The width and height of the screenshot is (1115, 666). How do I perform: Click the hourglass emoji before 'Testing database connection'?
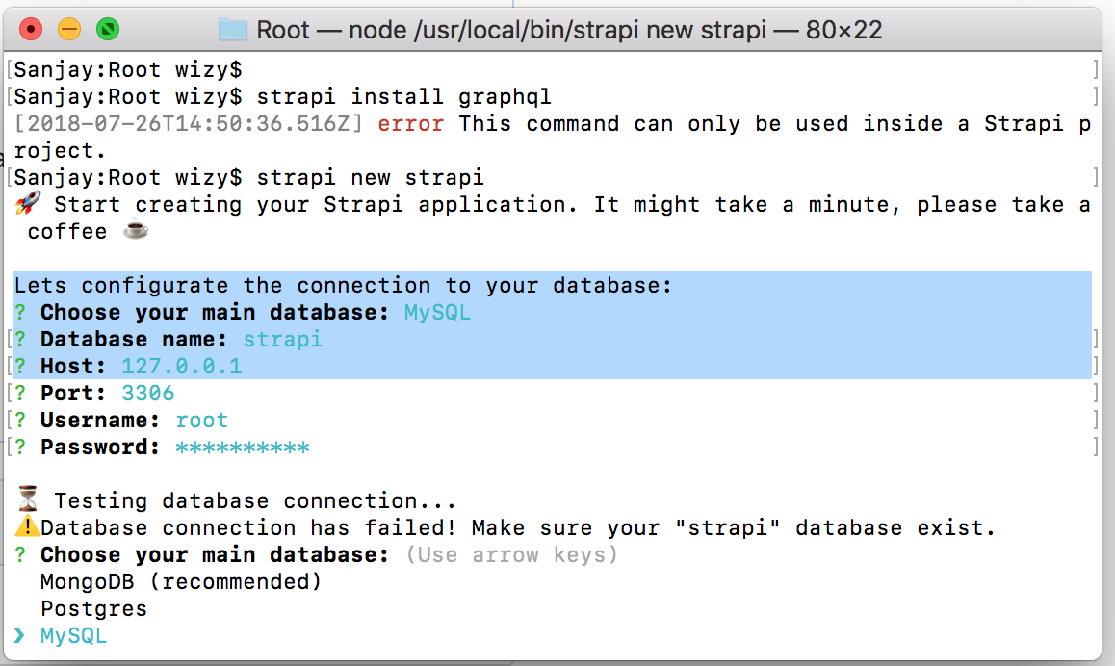[x=28, y=499]
